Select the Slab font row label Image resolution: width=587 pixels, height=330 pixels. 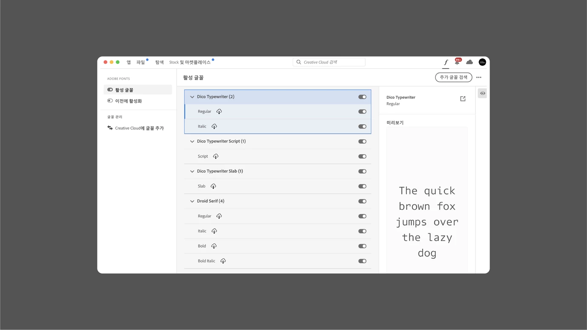pos(201,186)
